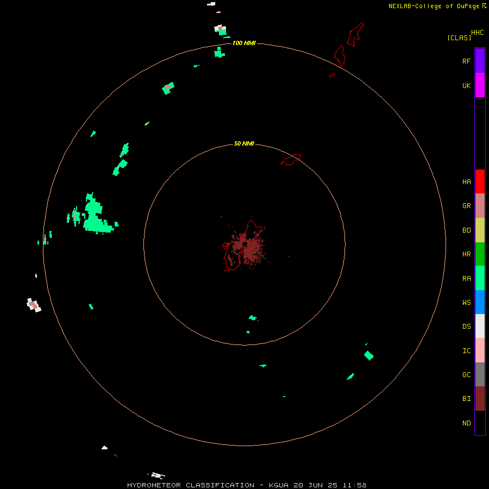Click the DS legend label
489x489 pixels.
click(x=466, y=326)
